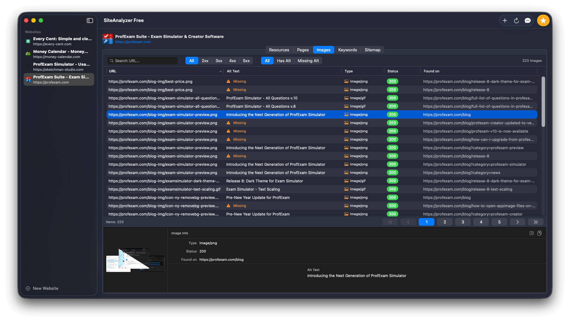
Task: Add a new website with the plus icon
Action: click(505, 20)
